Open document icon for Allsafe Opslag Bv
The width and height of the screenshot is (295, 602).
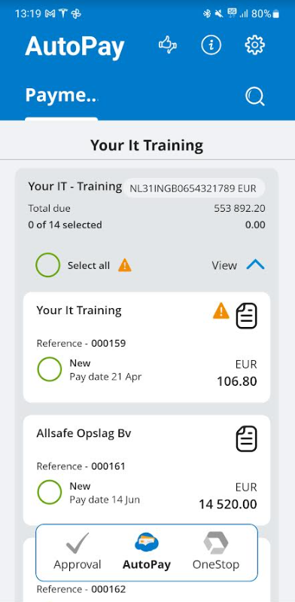(x=246, y=439)
